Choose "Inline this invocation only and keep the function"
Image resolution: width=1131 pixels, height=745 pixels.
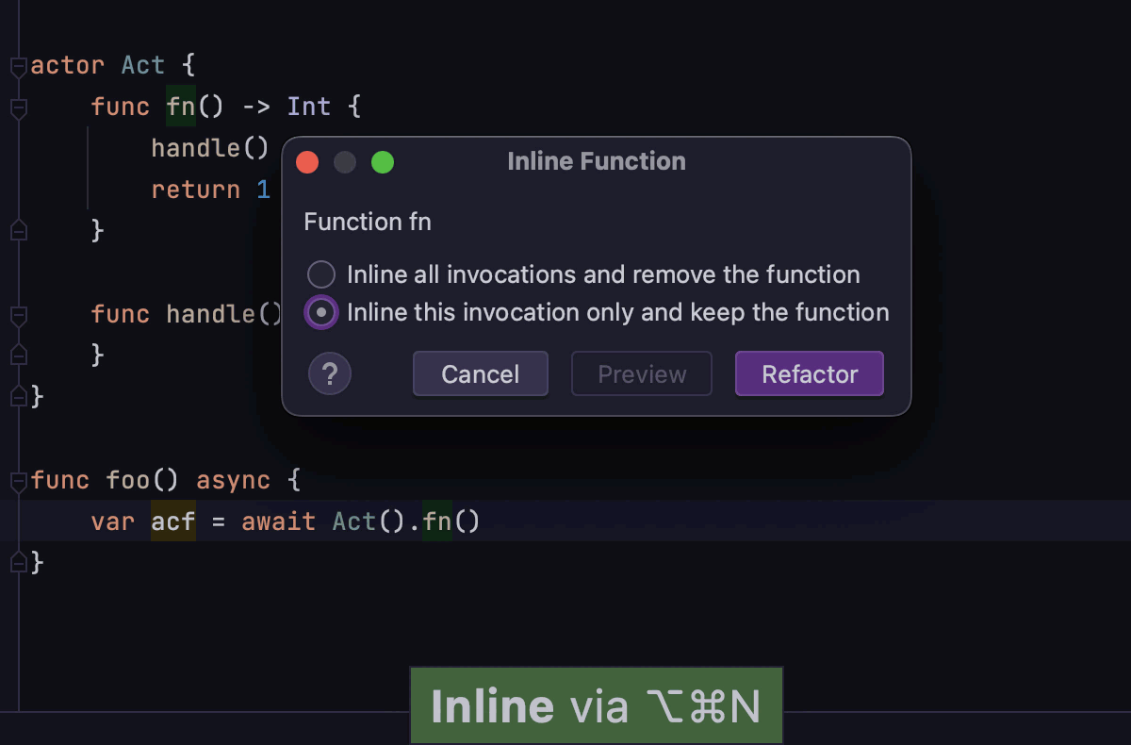click(321, 312)
